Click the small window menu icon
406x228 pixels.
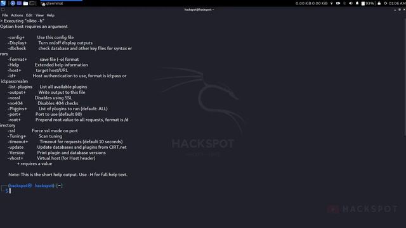click(x=3, y=9)
